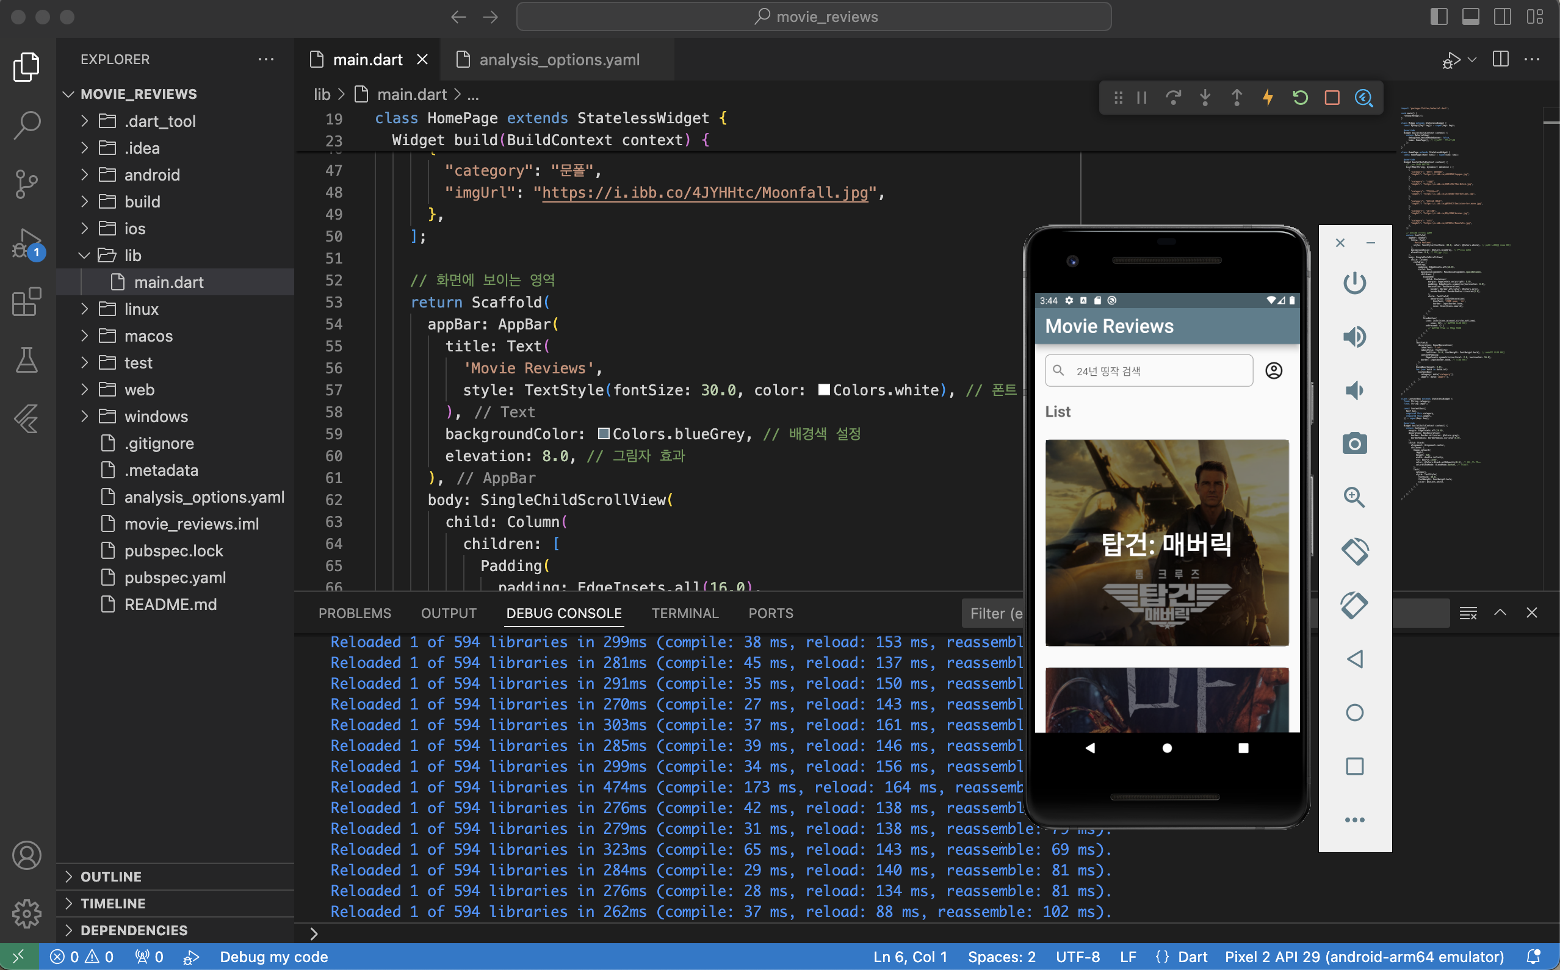
Task: Click Spaces: 2 indentation setting
Action: click(x=1001, y=957)
